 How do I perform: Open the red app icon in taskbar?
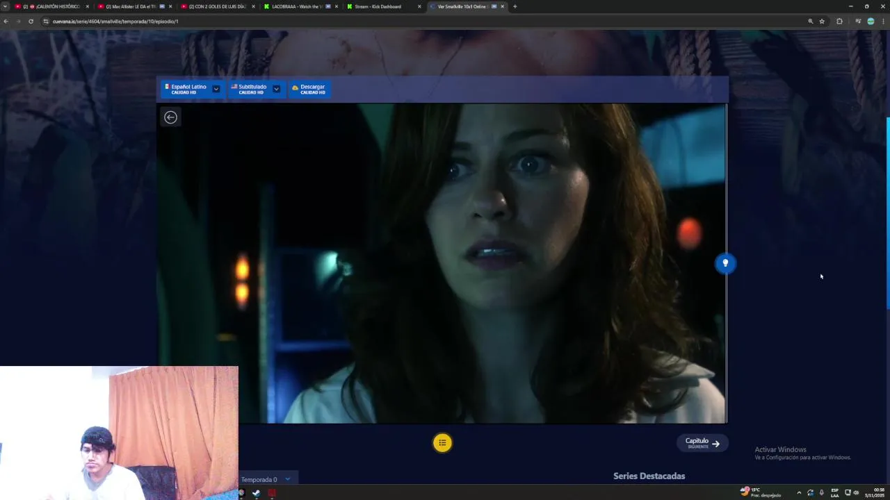point(272,493)
